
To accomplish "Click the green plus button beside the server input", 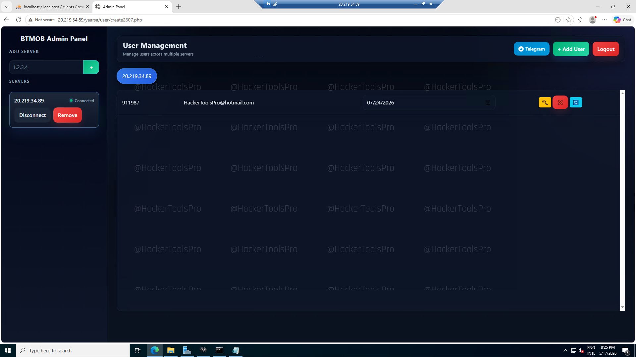I will pyautogui.click(x=91, y=67).
